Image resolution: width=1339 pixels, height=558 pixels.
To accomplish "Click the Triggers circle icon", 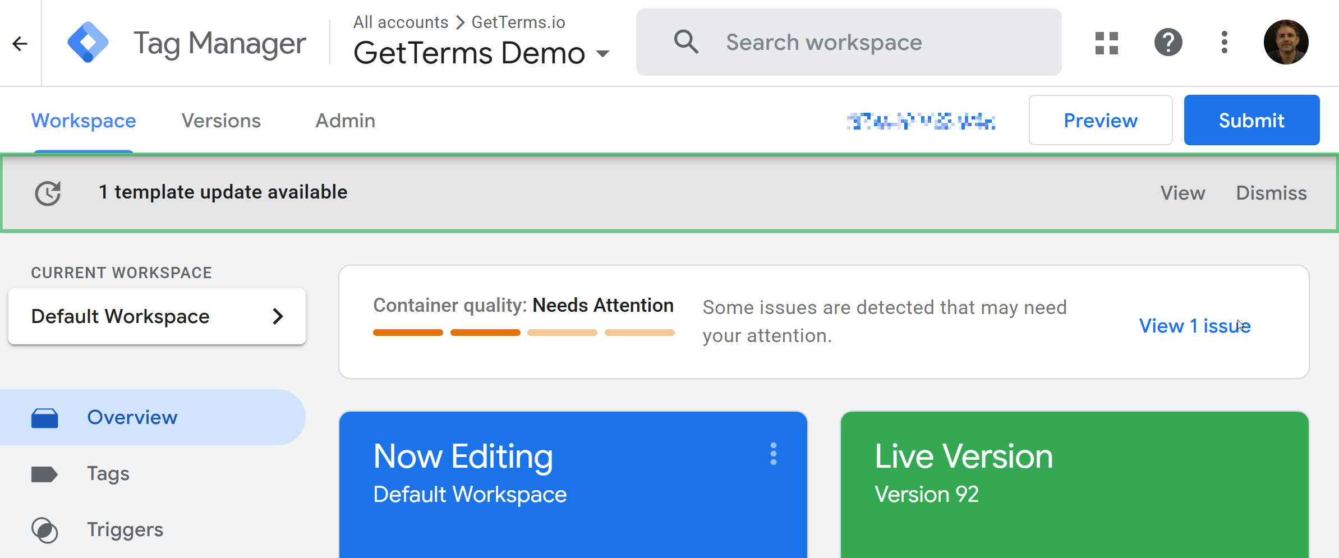I will pos(45,530).
